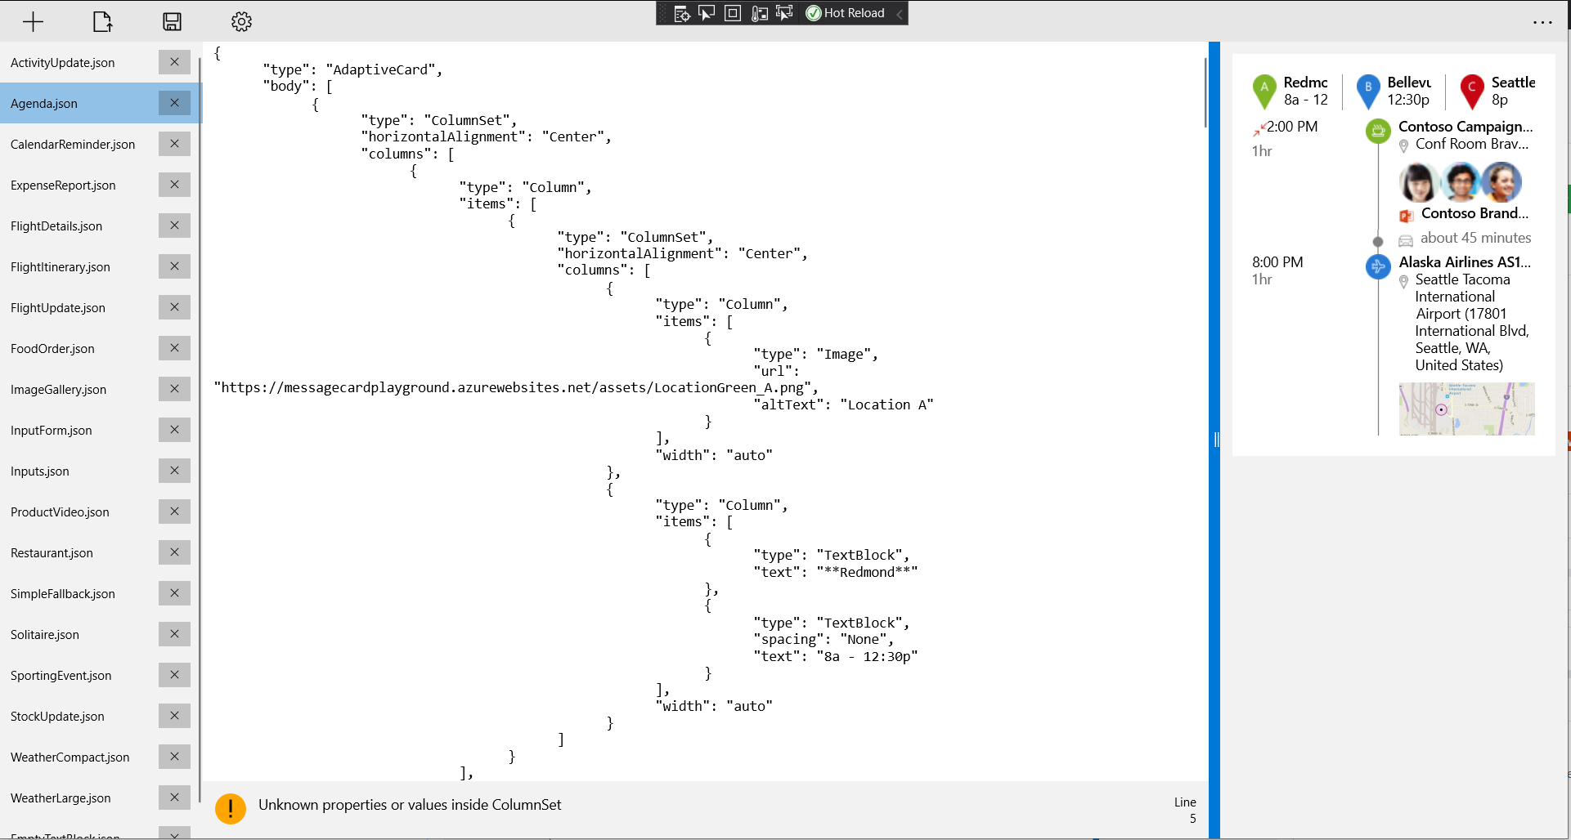1571x840 pixels.
Task: Toggle display of layout adorners
Action: 733,13
